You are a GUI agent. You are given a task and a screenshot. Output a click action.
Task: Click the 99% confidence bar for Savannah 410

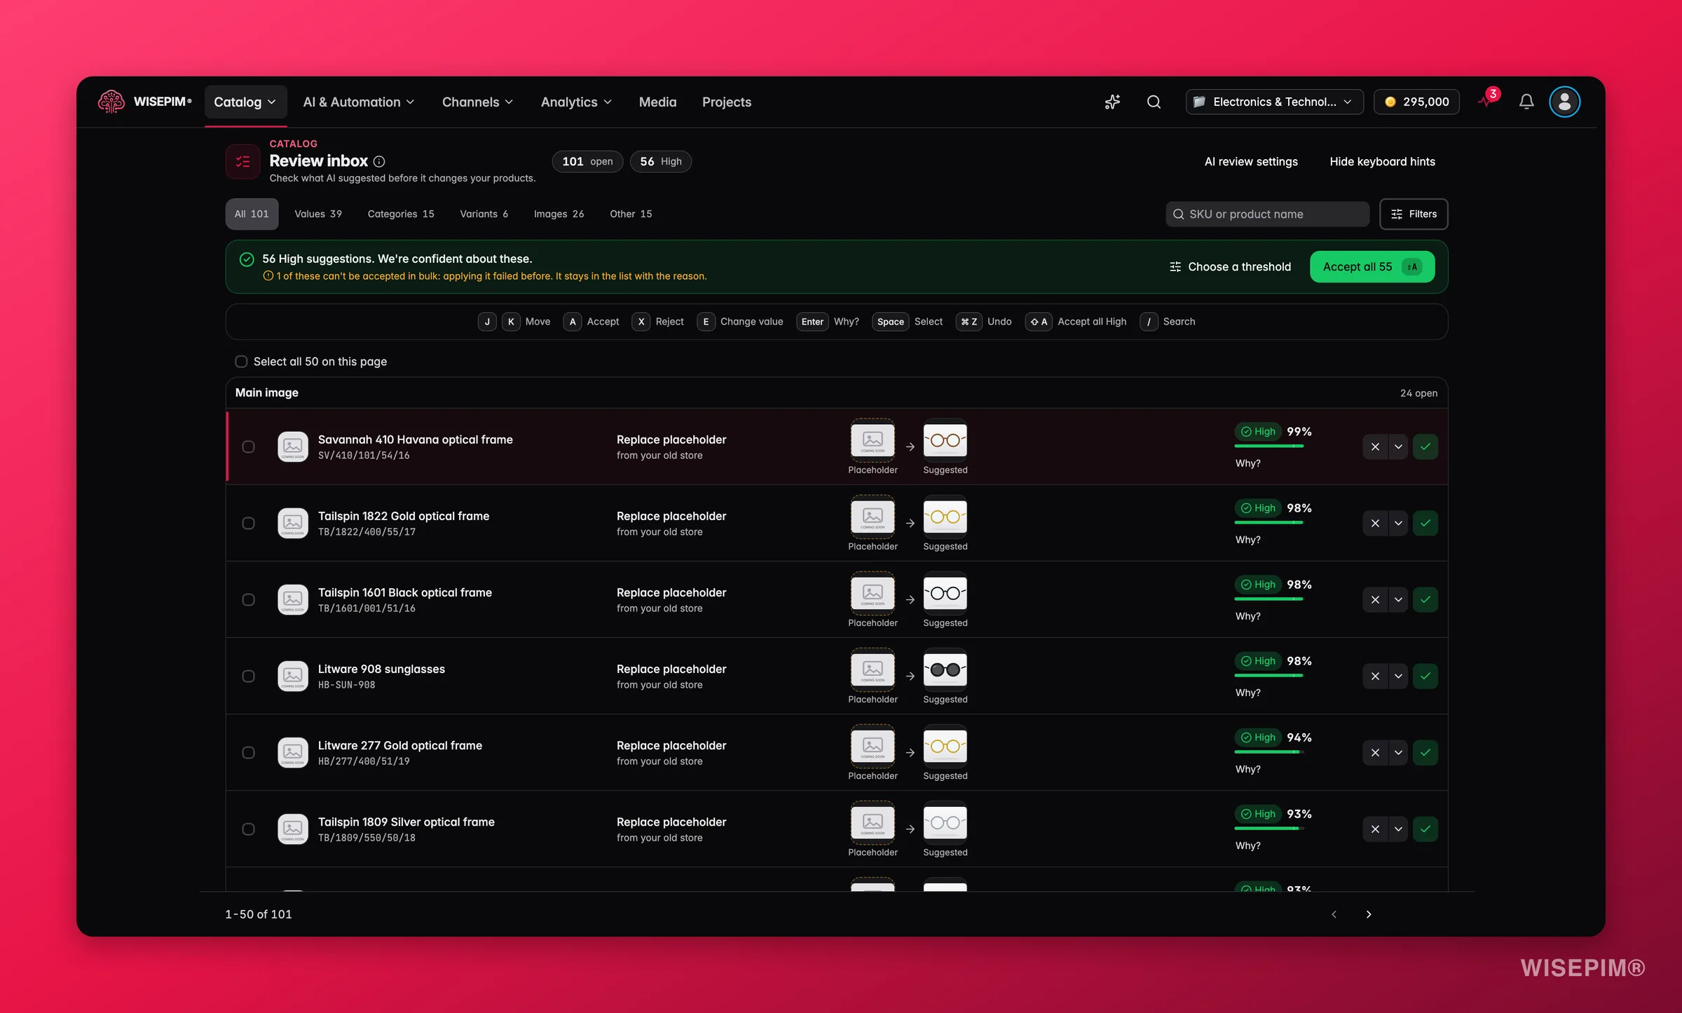(x=1269, y=446)
